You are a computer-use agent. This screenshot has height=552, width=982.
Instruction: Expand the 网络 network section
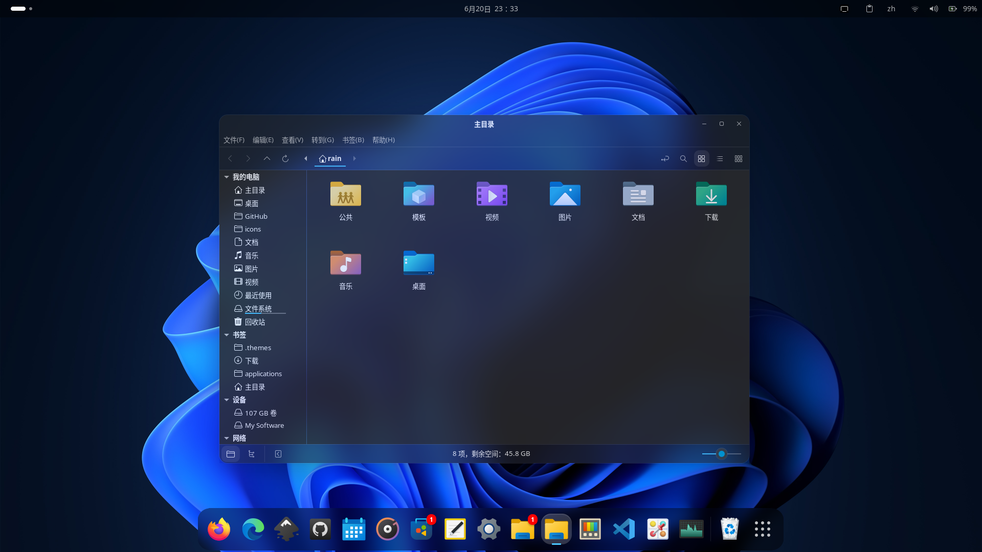pyautogui.click(x=227, y=438)
